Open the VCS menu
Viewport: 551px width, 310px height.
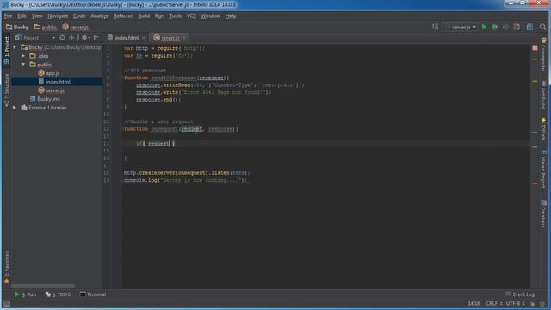coord(191,16)
